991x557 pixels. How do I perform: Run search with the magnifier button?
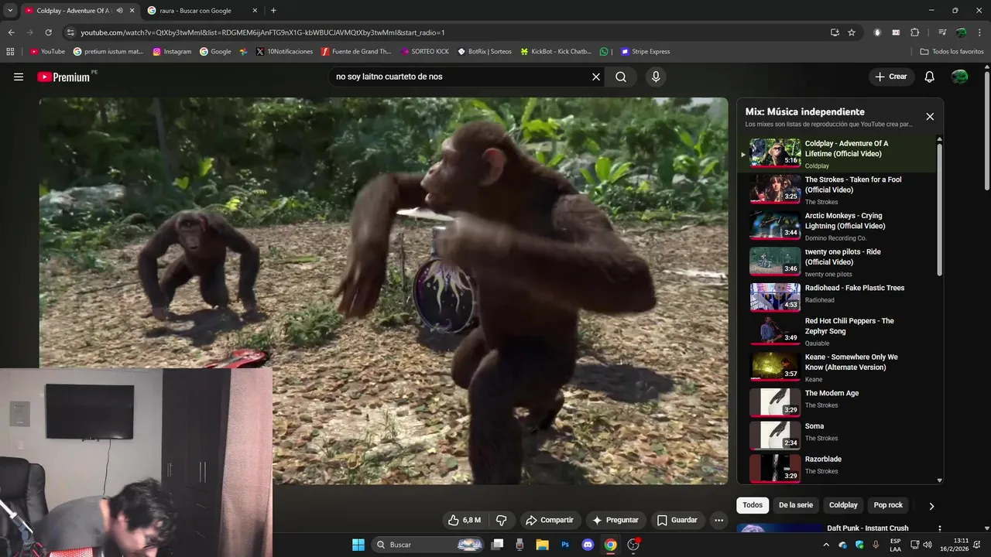point(621,77)
